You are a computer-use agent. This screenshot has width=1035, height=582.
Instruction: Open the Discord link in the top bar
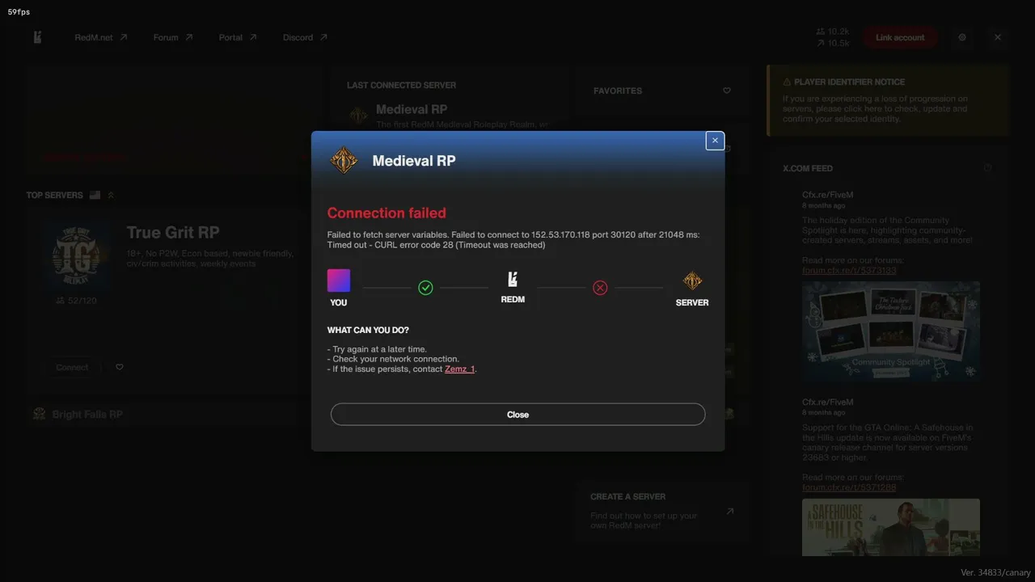click(x=305, y=37)
